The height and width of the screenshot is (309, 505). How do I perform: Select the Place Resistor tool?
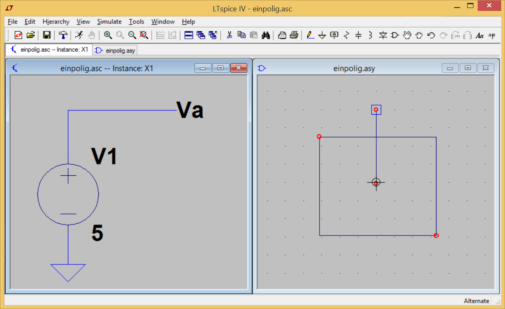tap(346, 35)
